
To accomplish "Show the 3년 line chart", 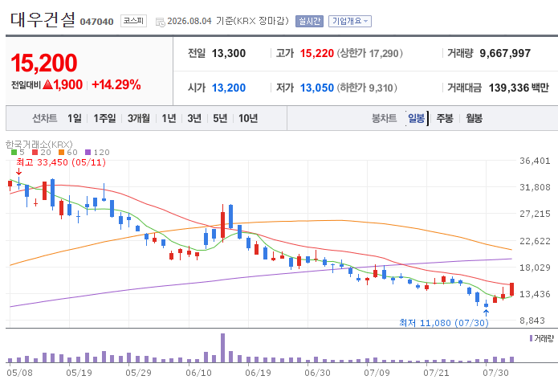I will click(194, 118).
